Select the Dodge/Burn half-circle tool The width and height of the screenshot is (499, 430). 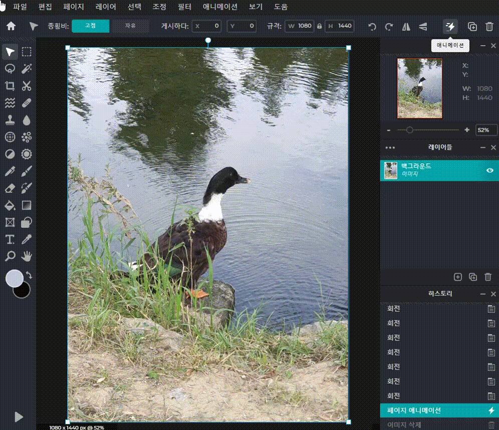click(x=10, y=154)
